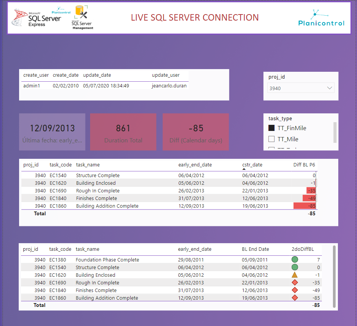The height and width of the screenshot is (326, 357).
Task: Click early_end_date header in Diff BL P6 table
Action: tap(195, 165)
